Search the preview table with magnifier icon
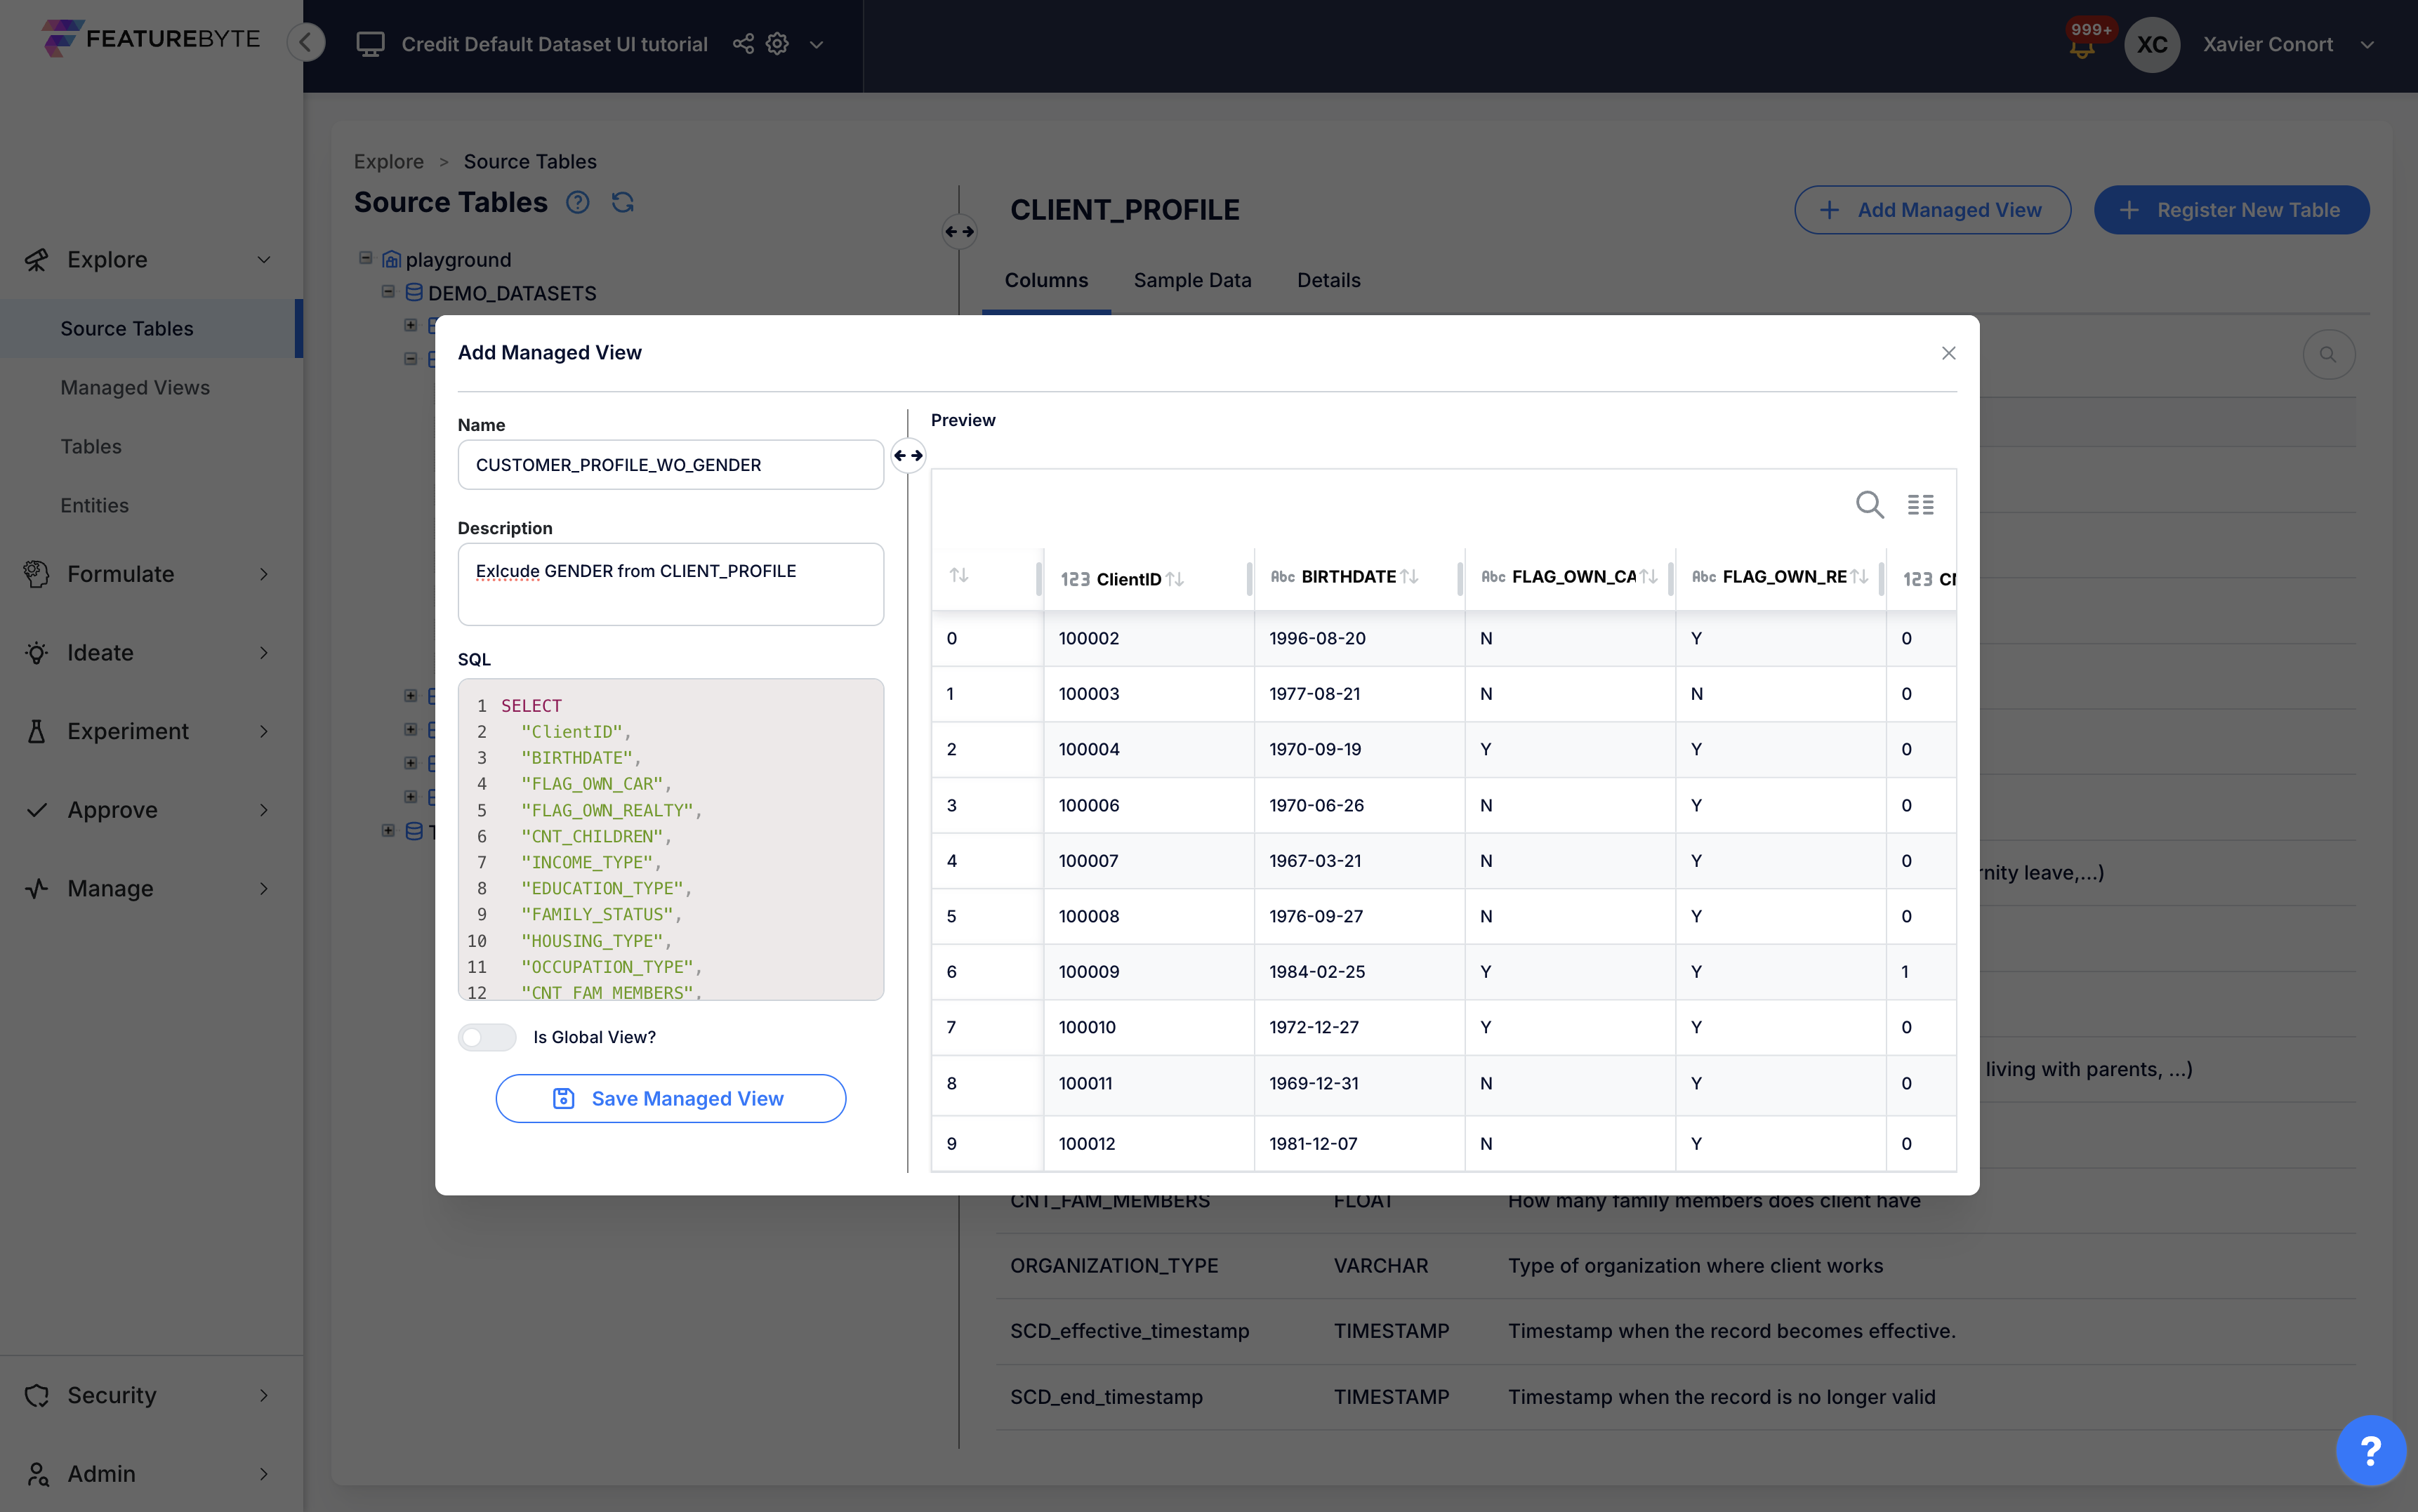The image size is (2418, 1512). [1868, 505]
